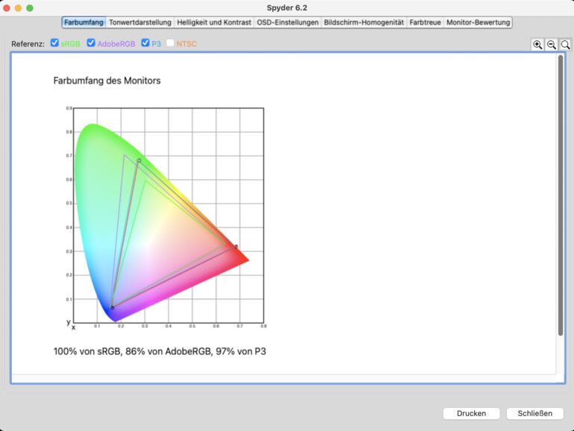Reset zoom with the plain magnifier icon
Viewport: 574px width, 431px height.
coord(565,45)
